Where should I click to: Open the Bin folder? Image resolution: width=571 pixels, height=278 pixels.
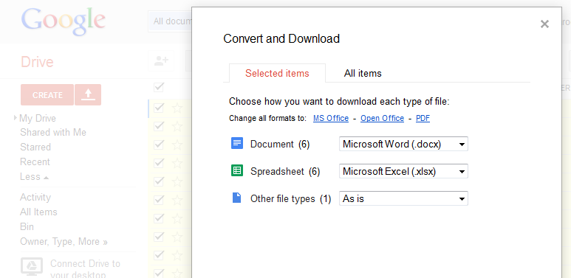pyautogui.click(x=27, y=227)
